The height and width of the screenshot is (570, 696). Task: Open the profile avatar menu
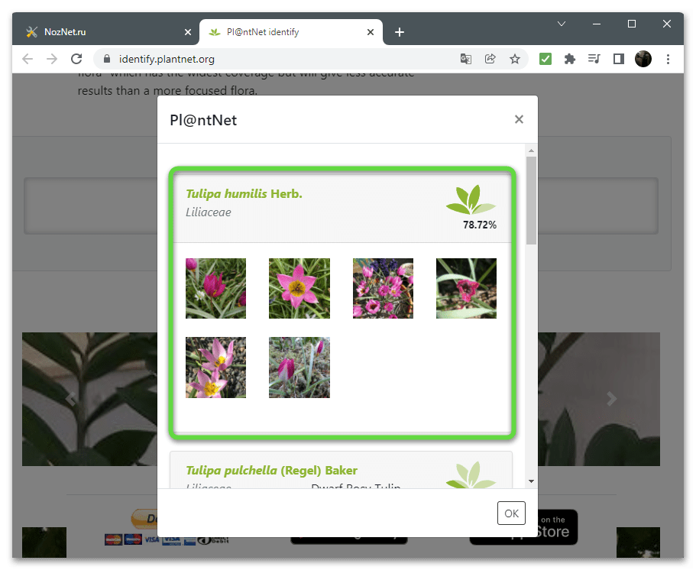643,59
